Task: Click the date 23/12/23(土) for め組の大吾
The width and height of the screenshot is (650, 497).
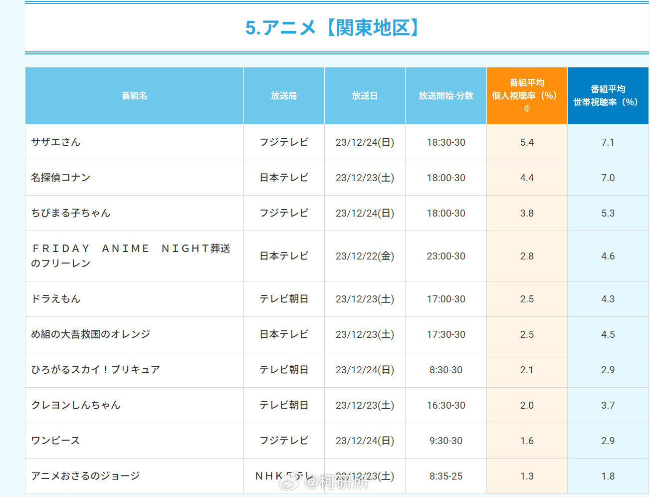Action: (x=365, y=334)
